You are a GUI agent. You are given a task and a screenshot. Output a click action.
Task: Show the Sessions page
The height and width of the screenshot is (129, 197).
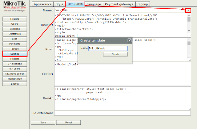coord(15,29)
